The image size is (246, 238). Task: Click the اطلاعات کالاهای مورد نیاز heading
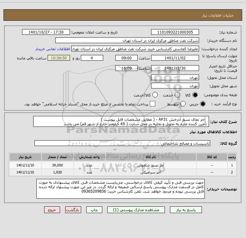click(213, 132)
